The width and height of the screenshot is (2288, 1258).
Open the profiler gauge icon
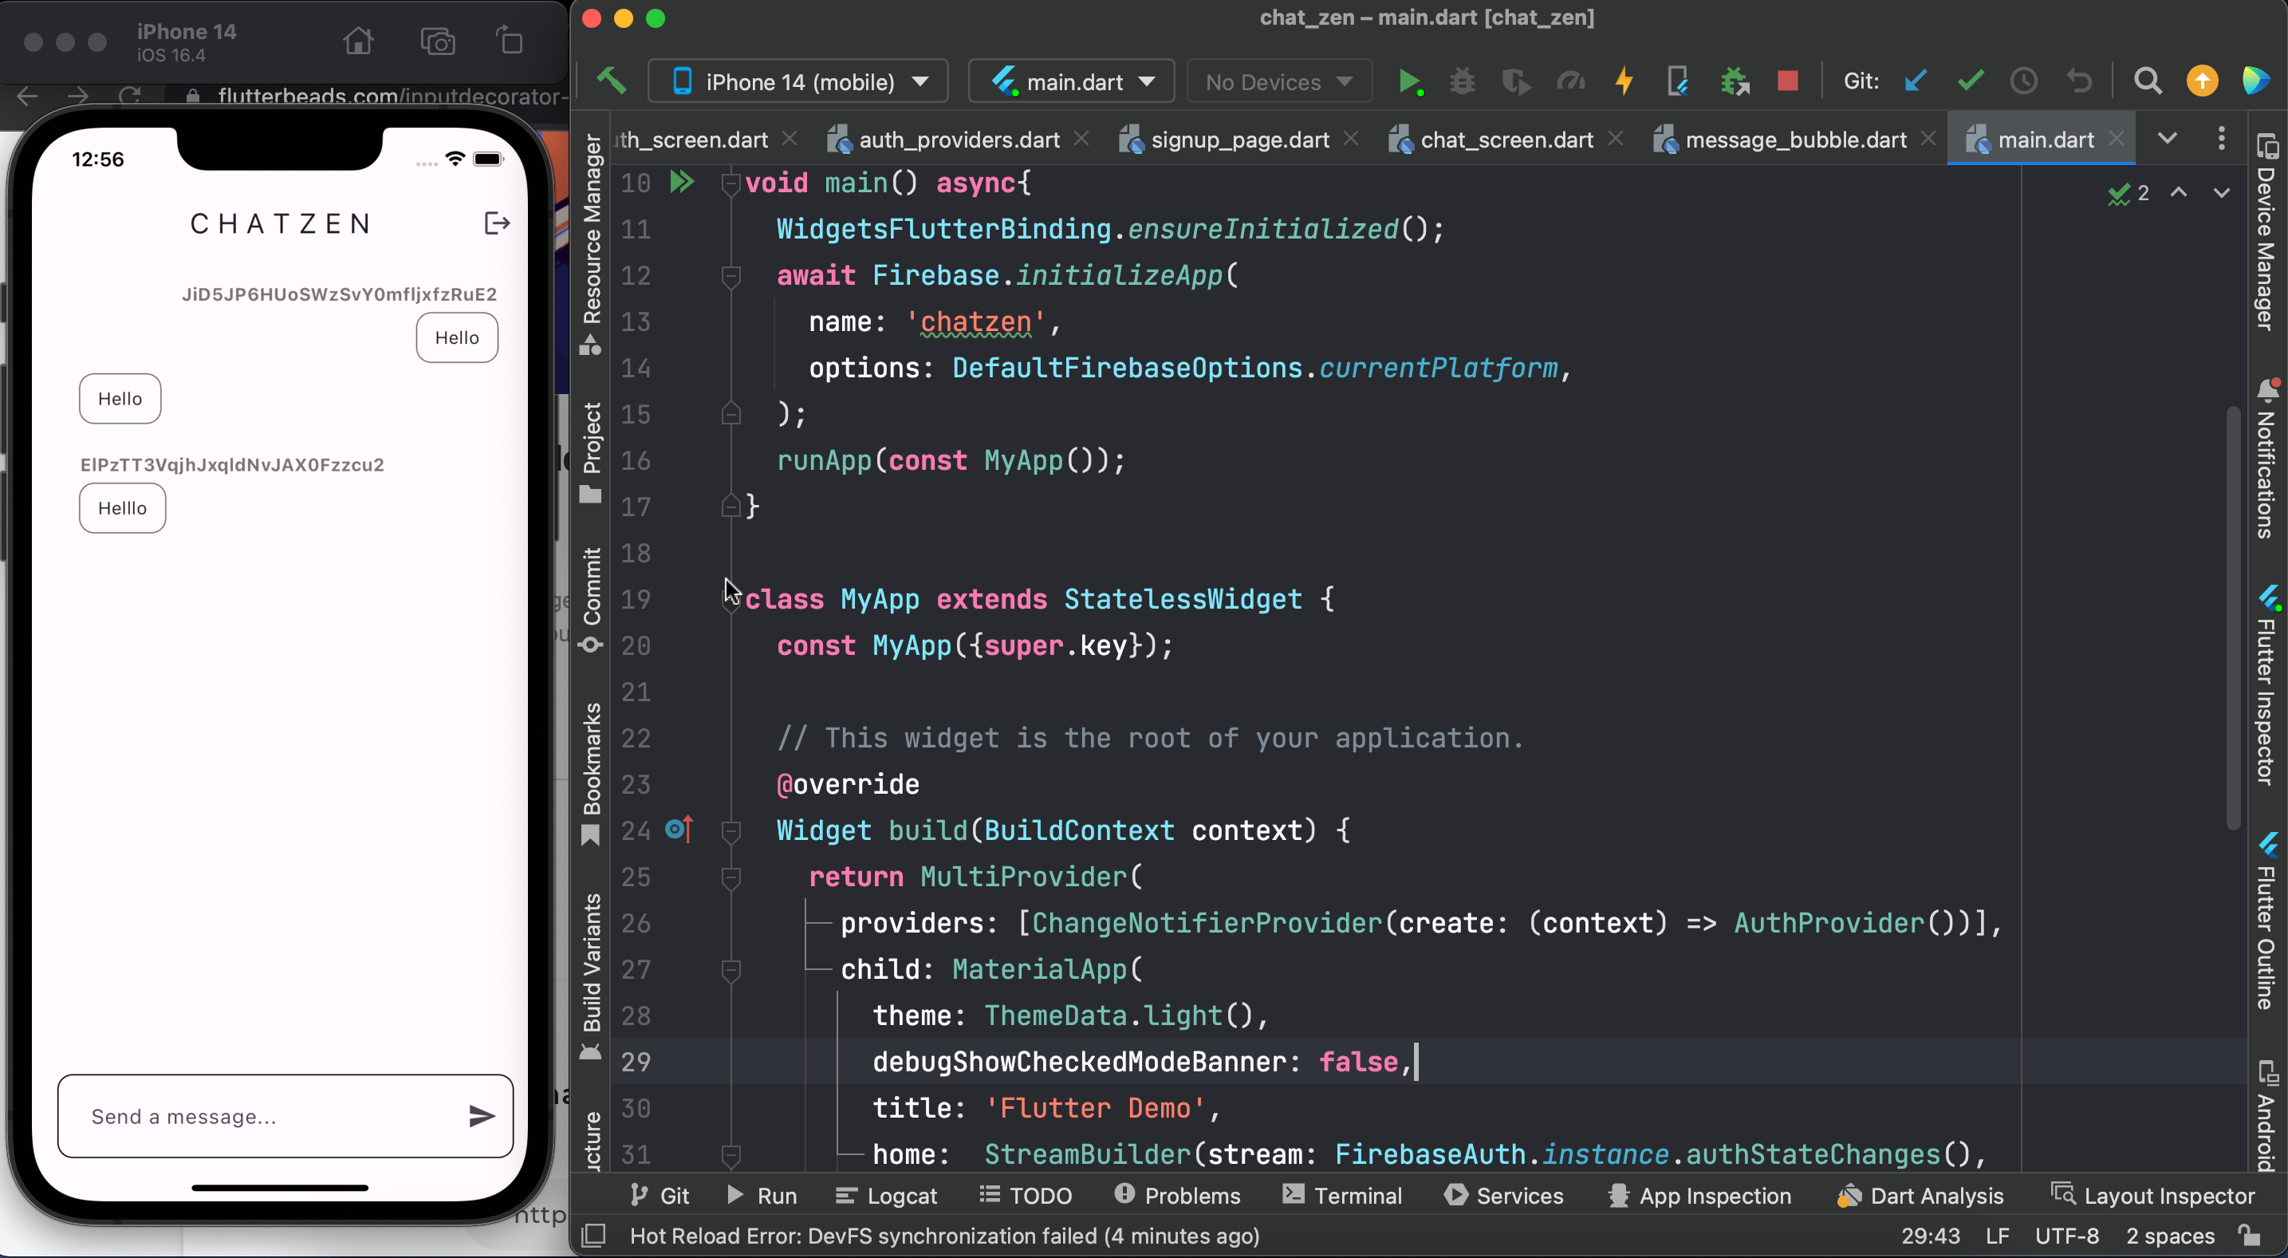(x=1570, y=81)
